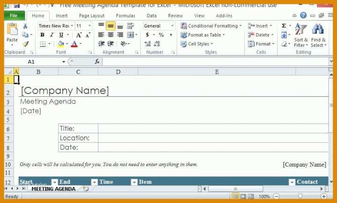
Task: Apply Accounting dollar number format
Action: (147, 35)
